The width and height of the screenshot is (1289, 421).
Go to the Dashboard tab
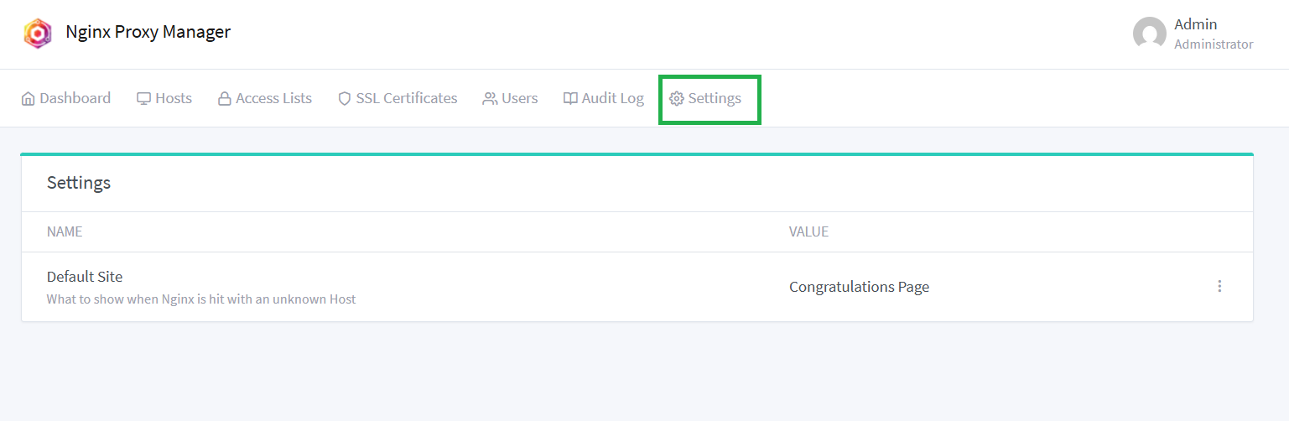[66, 99]
